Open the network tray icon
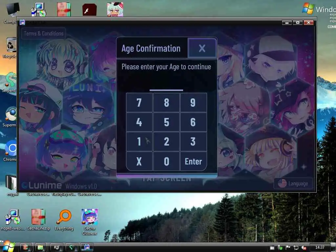This screenshot has height=252, width=336. coord(296,247)
